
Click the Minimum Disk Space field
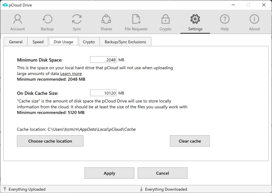pos(103,60)
